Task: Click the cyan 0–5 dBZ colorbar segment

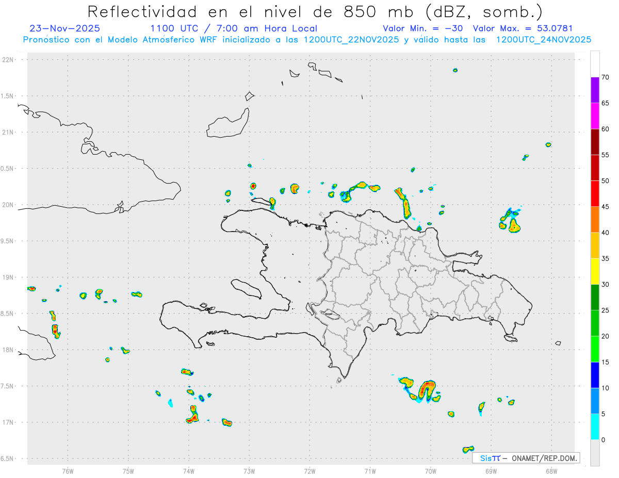Action: (x=595, y=427)
